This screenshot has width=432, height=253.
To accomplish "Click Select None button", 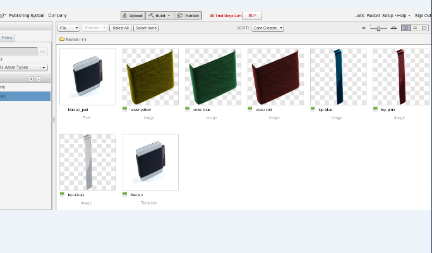I will coord(146,28).
